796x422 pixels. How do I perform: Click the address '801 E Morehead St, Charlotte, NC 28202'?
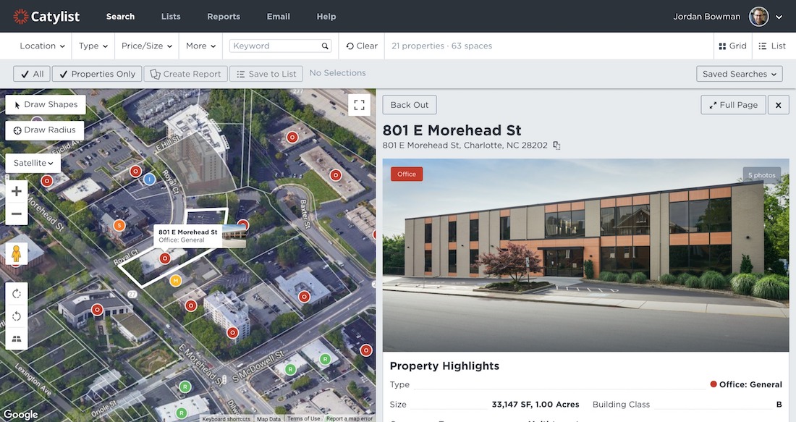(465, 145)
